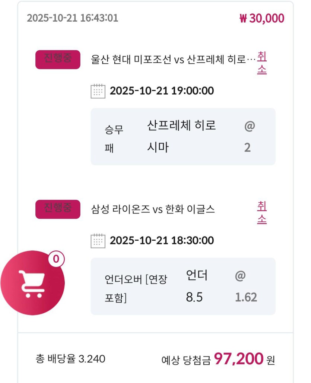Cancel the 삼성 라이온즈 bet via 취소

point(262,213)
